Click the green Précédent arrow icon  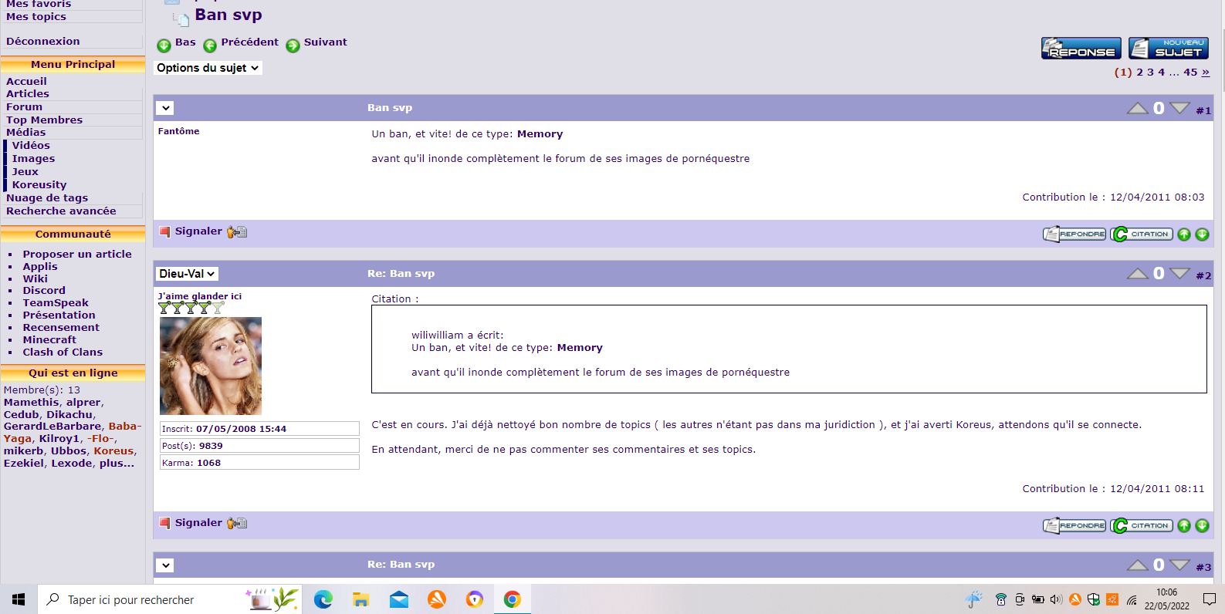pyautogui.click(x=210, y=46)
